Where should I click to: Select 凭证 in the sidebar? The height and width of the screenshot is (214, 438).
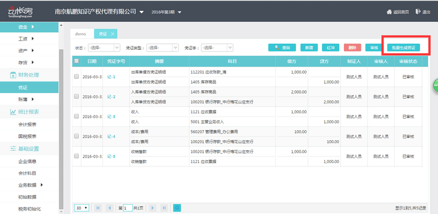pyautogui.click(x=29, y=88)
